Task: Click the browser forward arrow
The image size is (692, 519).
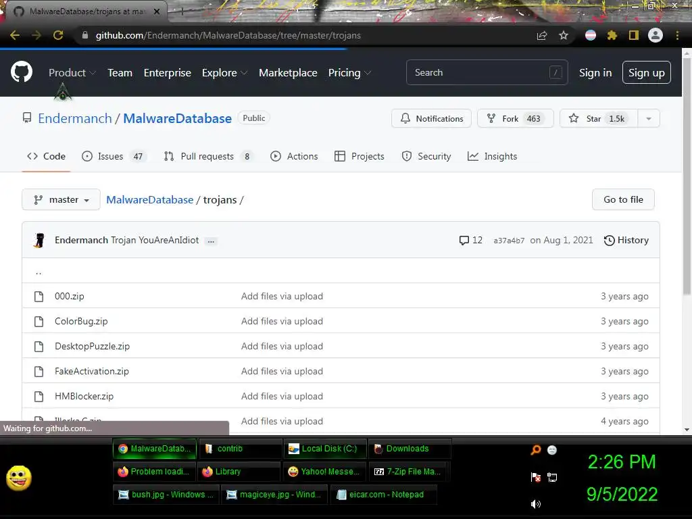Action: (x=36, y=35)
